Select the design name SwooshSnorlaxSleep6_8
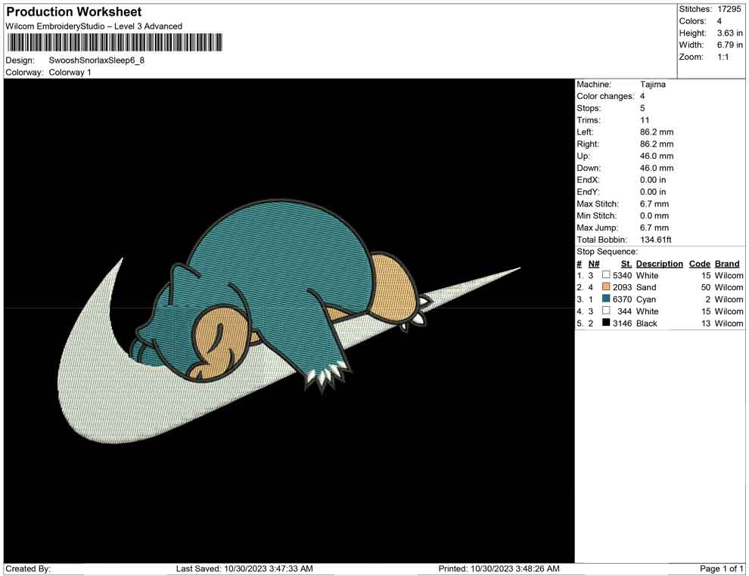The height and width of the screenshot is (576, 749). (x=96, y=60)
